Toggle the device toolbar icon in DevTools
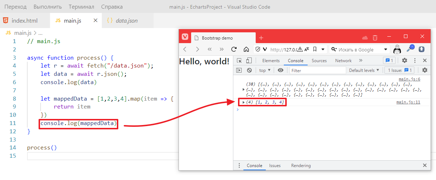Image resolution: width=436 pixels, height=180 pixels. coord(249,61)
